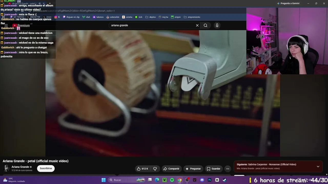
Task: Expand the emprendimiento bookmark folder
Action: click(x=192, y=17)
